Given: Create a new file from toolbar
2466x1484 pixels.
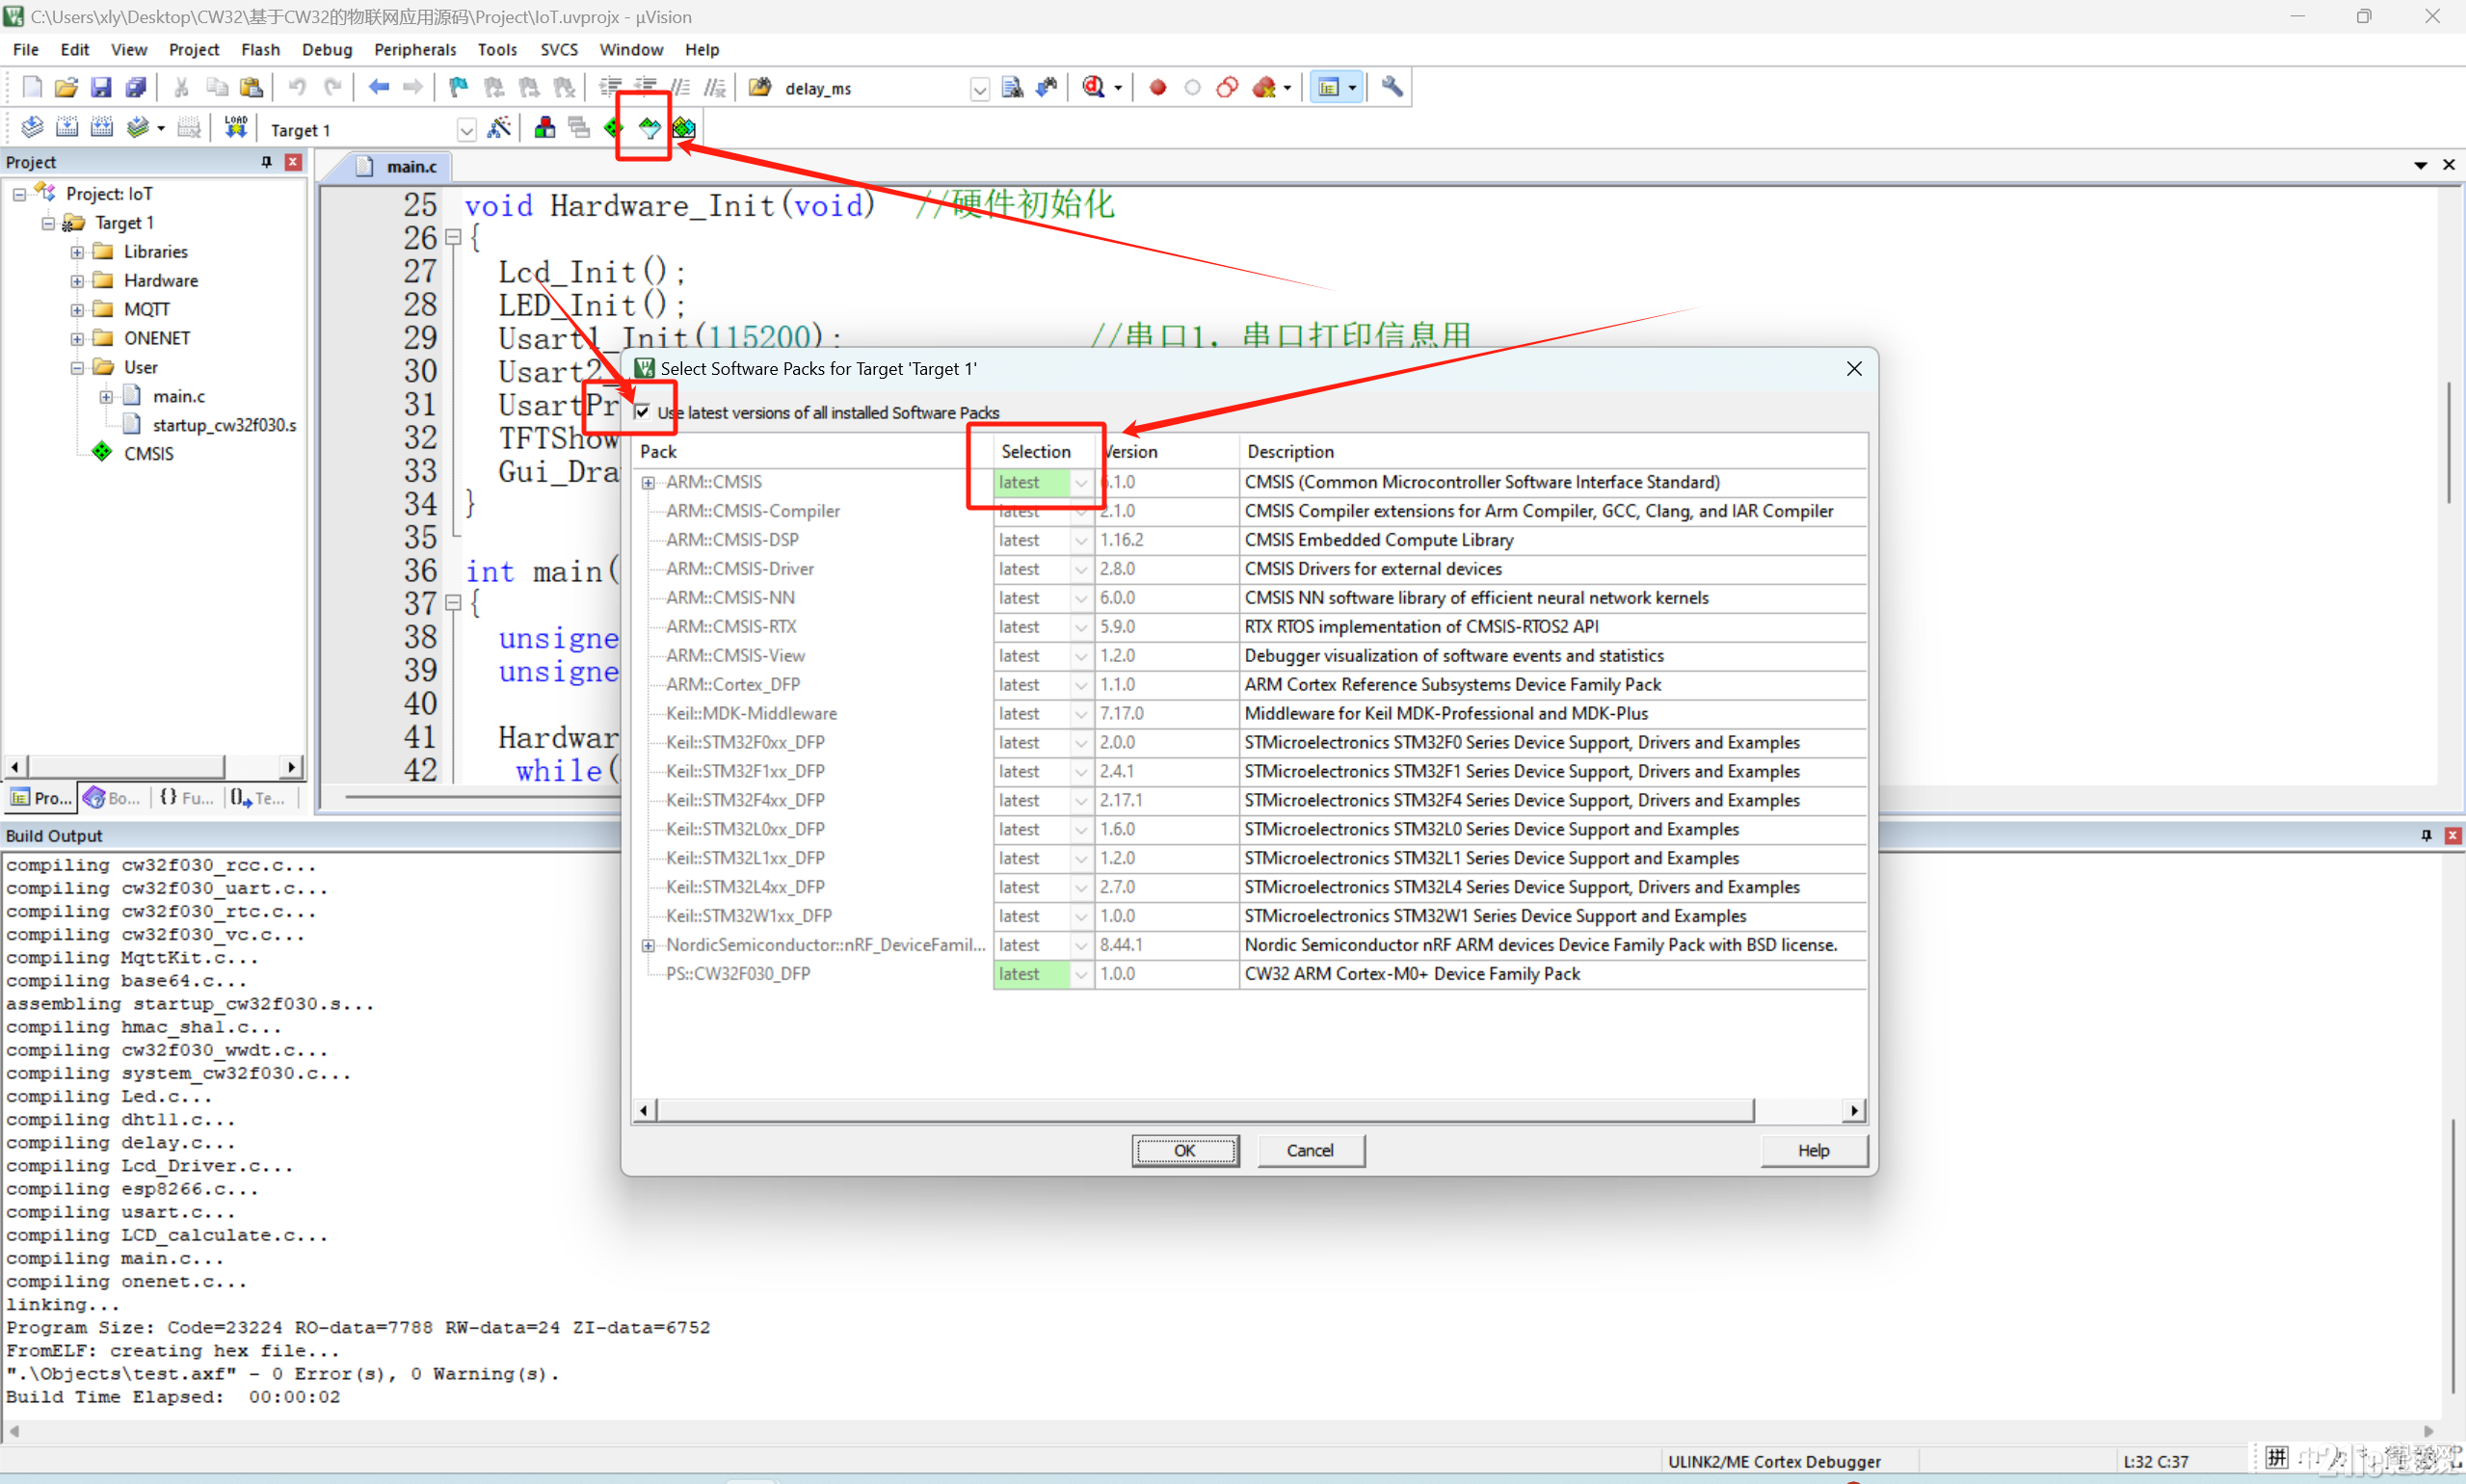Looking at the screenshot, I should tap(32, 88).
